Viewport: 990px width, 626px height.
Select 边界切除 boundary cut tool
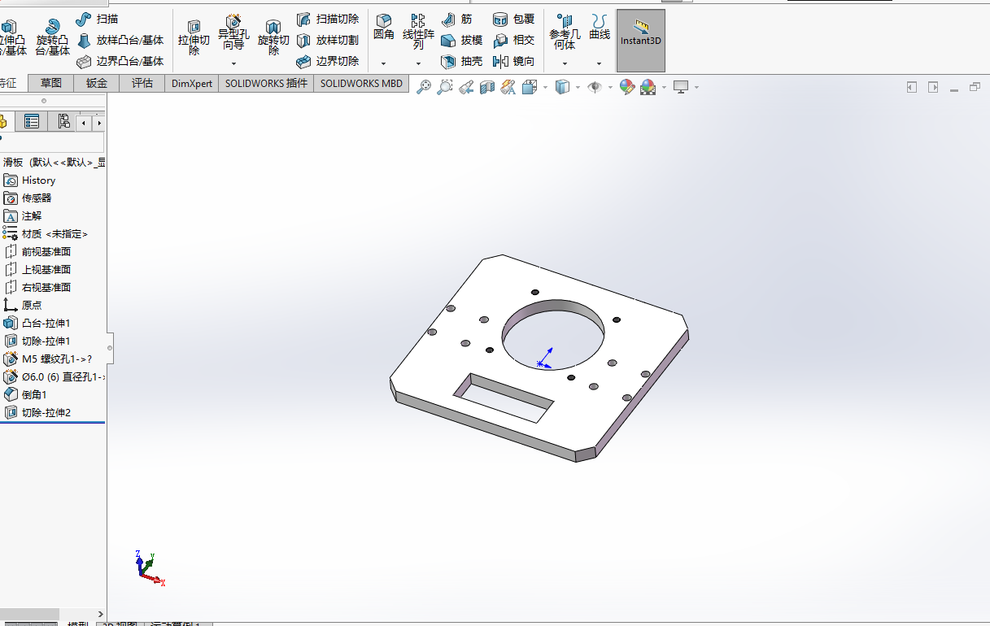click(327, 61)
